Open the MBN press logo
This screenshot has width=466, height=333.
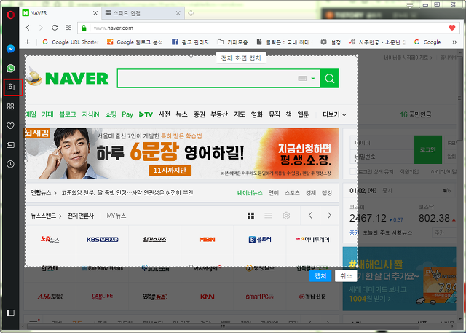[207, 239]
